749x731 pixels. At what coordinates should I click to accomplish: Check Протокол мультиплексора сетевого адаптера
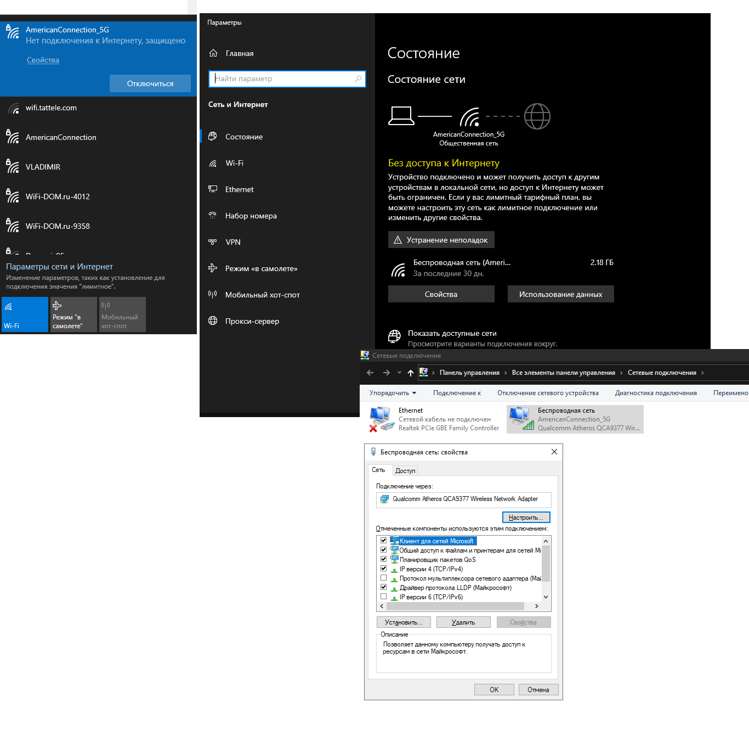pyautogui.click(x=383, y=578)
